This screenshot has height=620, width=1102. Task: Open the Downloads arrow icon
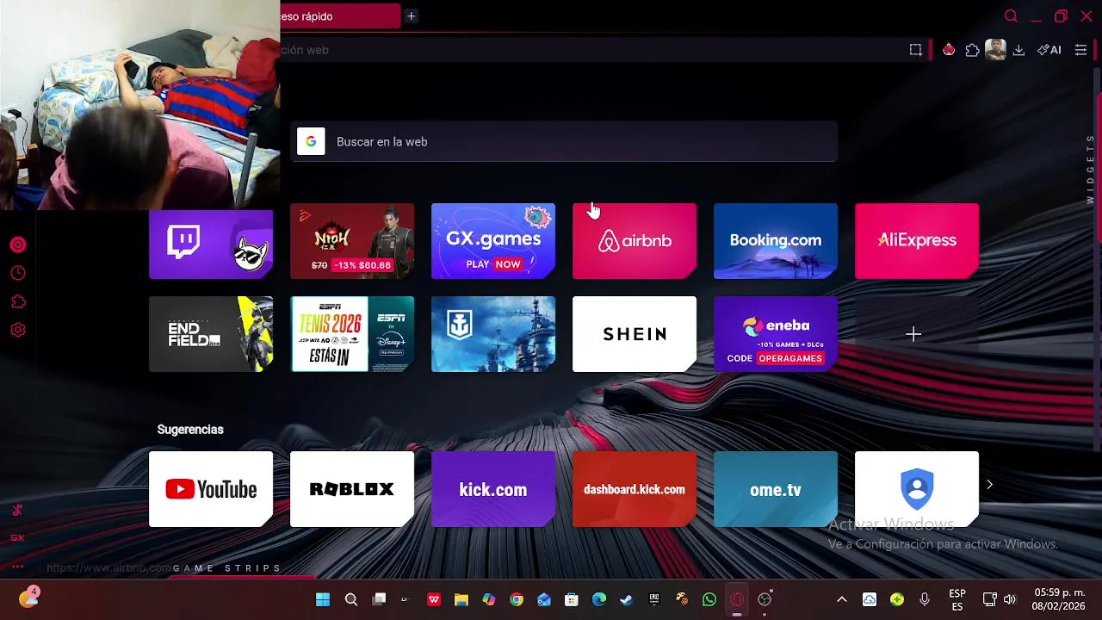click(1018, 50)
